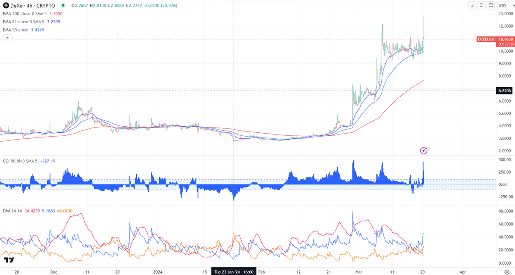
Task: Open chart settings gear icon
Action: pyautogui.click(x=507, y=272)
